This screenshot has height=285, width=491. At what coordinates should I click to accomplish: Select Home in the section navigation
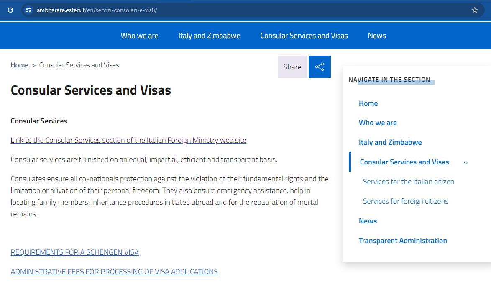tap(368, 103)
